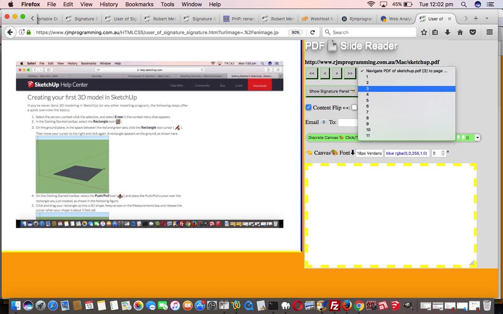Choose page 7 in dropdown list
503x314 pixels.
point(407,112)
